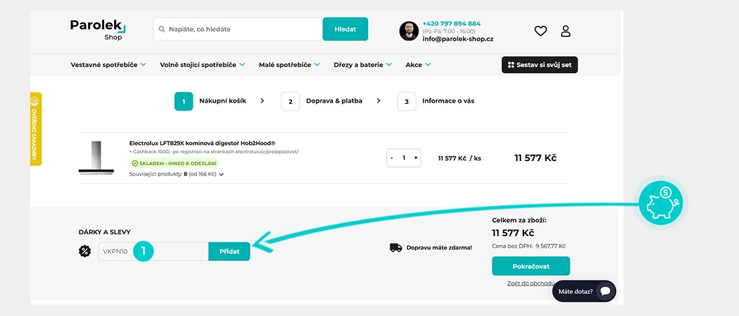The width and height of the screenshot is (739, 316).
Task: Expand the Akce menu
Action: tap(418, 65)
